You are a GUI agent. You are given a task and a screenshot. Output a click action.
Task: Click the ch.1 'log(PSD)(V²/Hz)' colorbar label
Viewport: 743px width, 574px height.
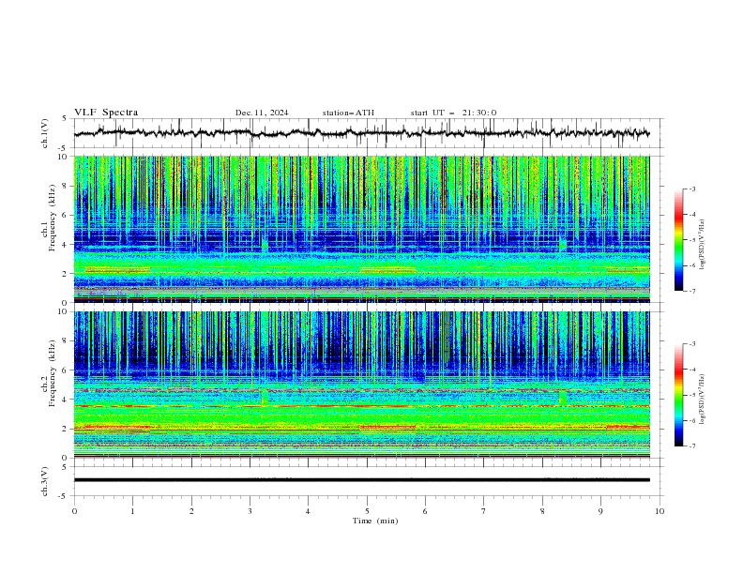(702, 245)
